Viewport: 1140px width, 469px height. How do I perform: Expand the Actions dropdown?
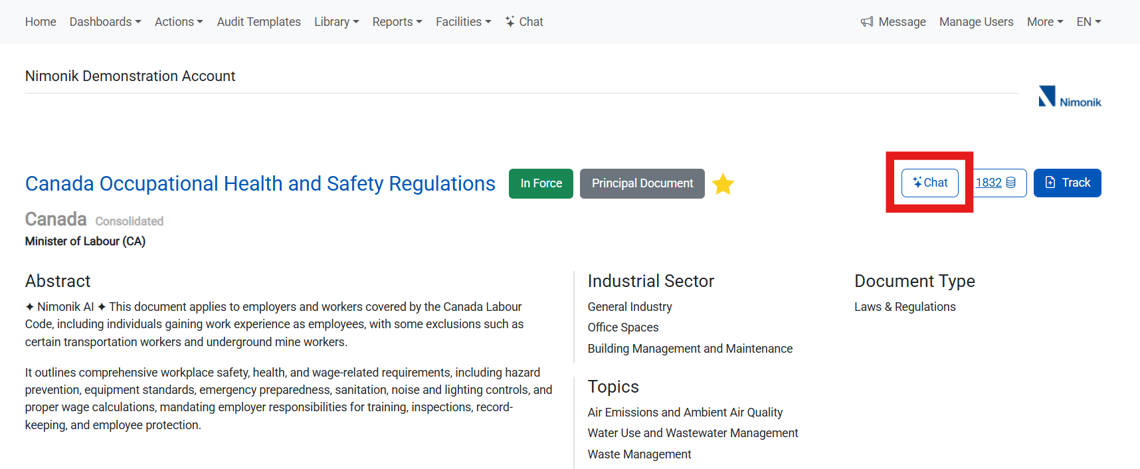tap(179, 22)
